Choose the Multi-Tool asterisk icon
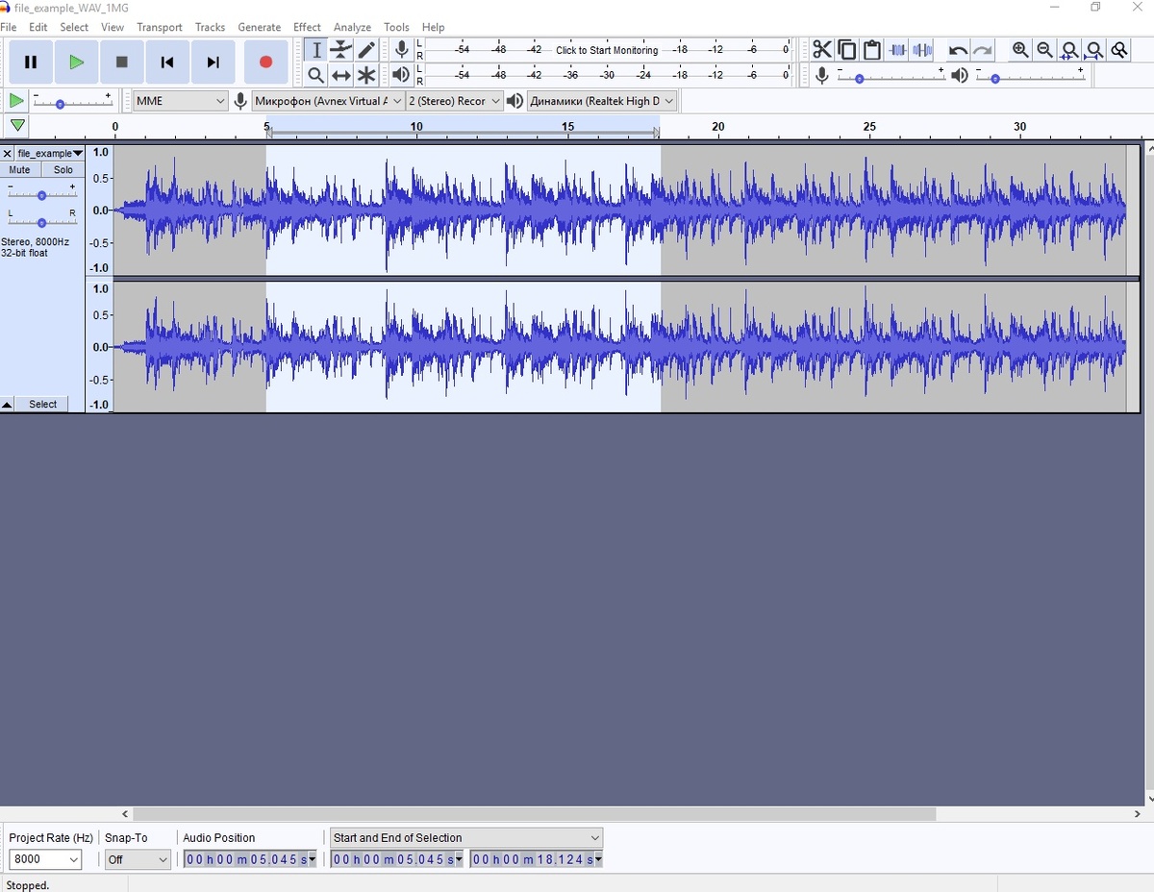The image size is (1154, 892). pos(366,75)
